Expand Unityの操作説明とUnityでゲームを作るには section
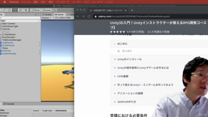 pyautogui.click(x=115, y=68)
